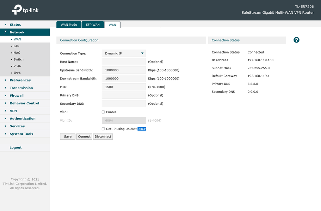Select the WAN tab
This screenshot has width=321, height=211.
[112, 25]
